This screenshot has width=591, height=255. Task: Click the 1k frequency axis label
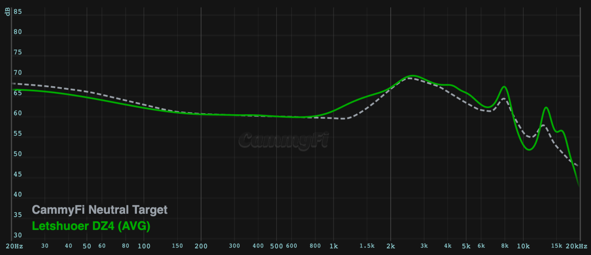click(x=334, y=246)
